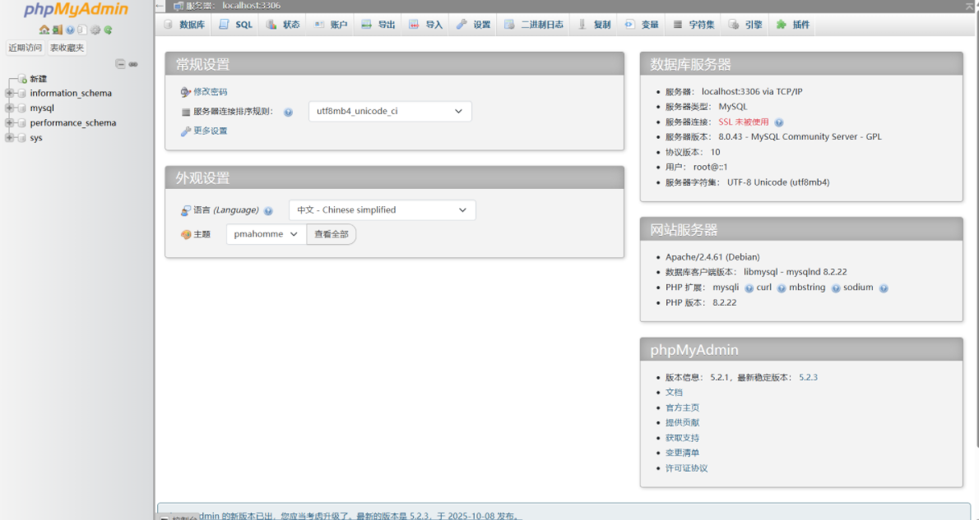Click database icon next to mysql
Screen dimensions: 979x520
pyautogui.click(x=22, y=108)
